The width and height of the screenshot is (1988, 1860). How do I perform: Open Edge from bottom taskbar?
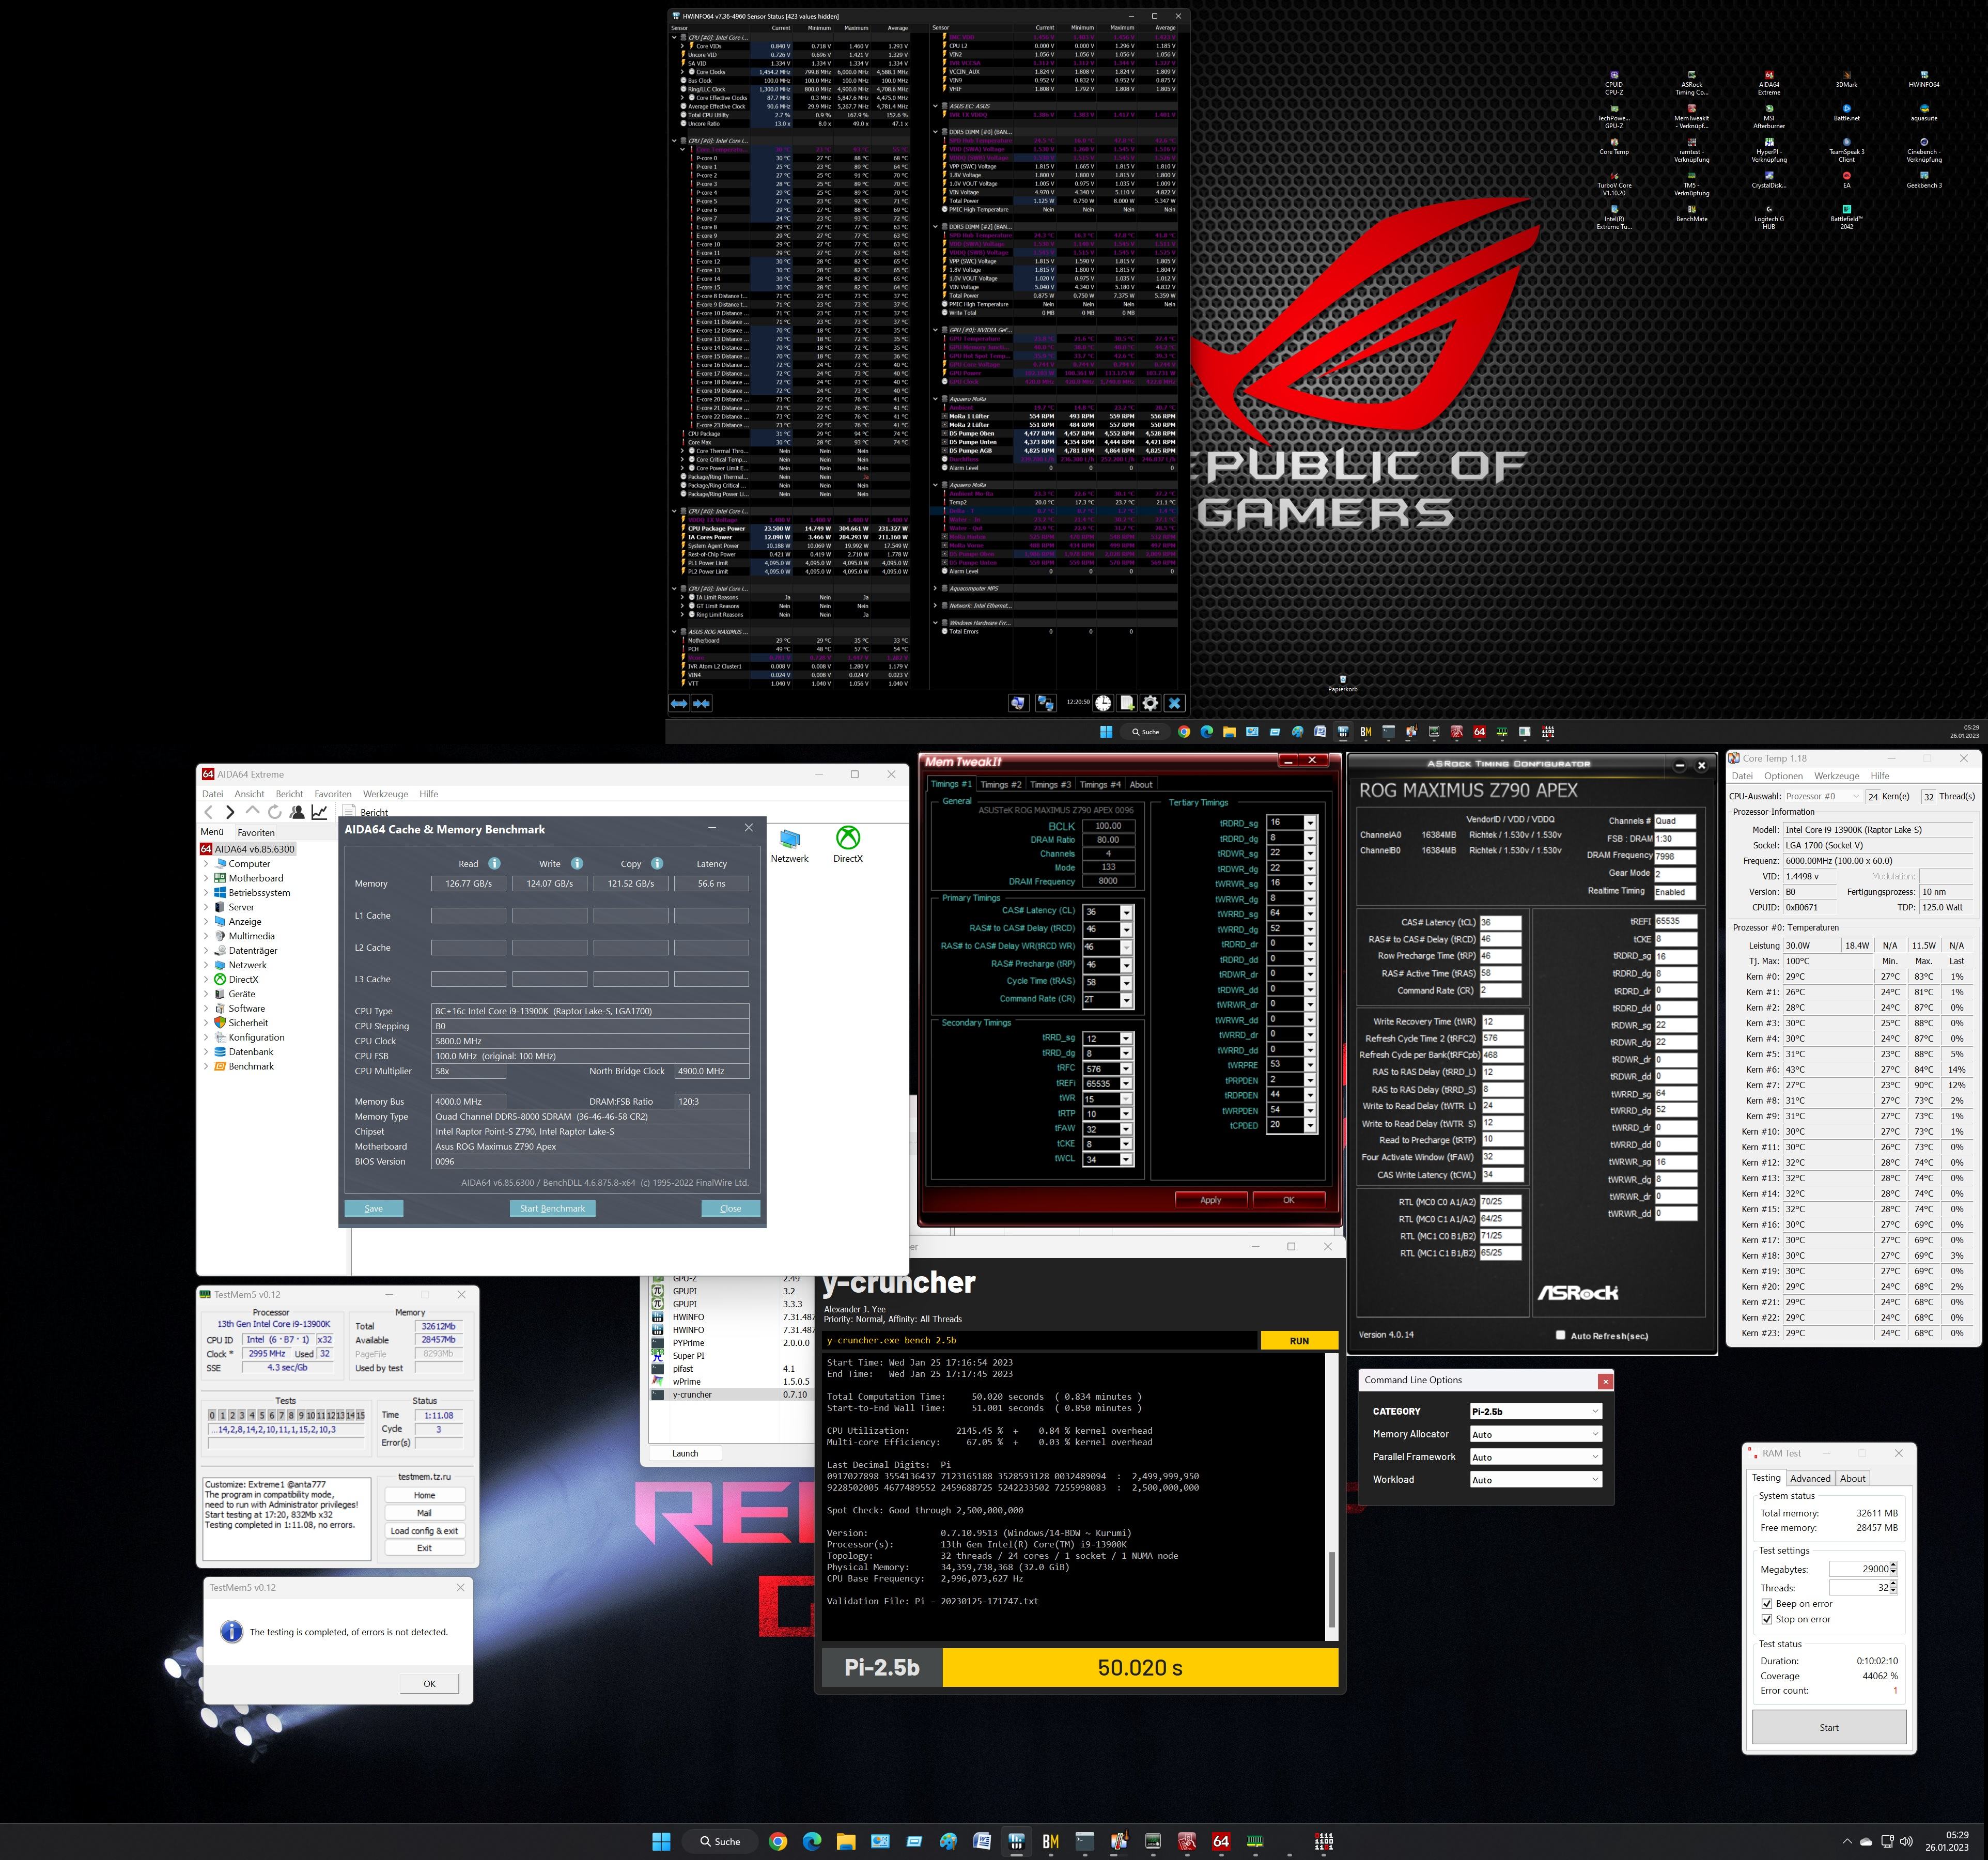[812, 1841]
